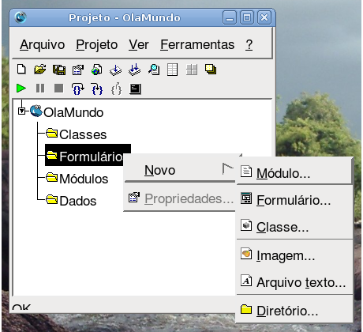The width and height of the screenshot is (363, 332).
Task: Open the Arquivo menu
Action: pyautogui.click(x=43, y=44)
